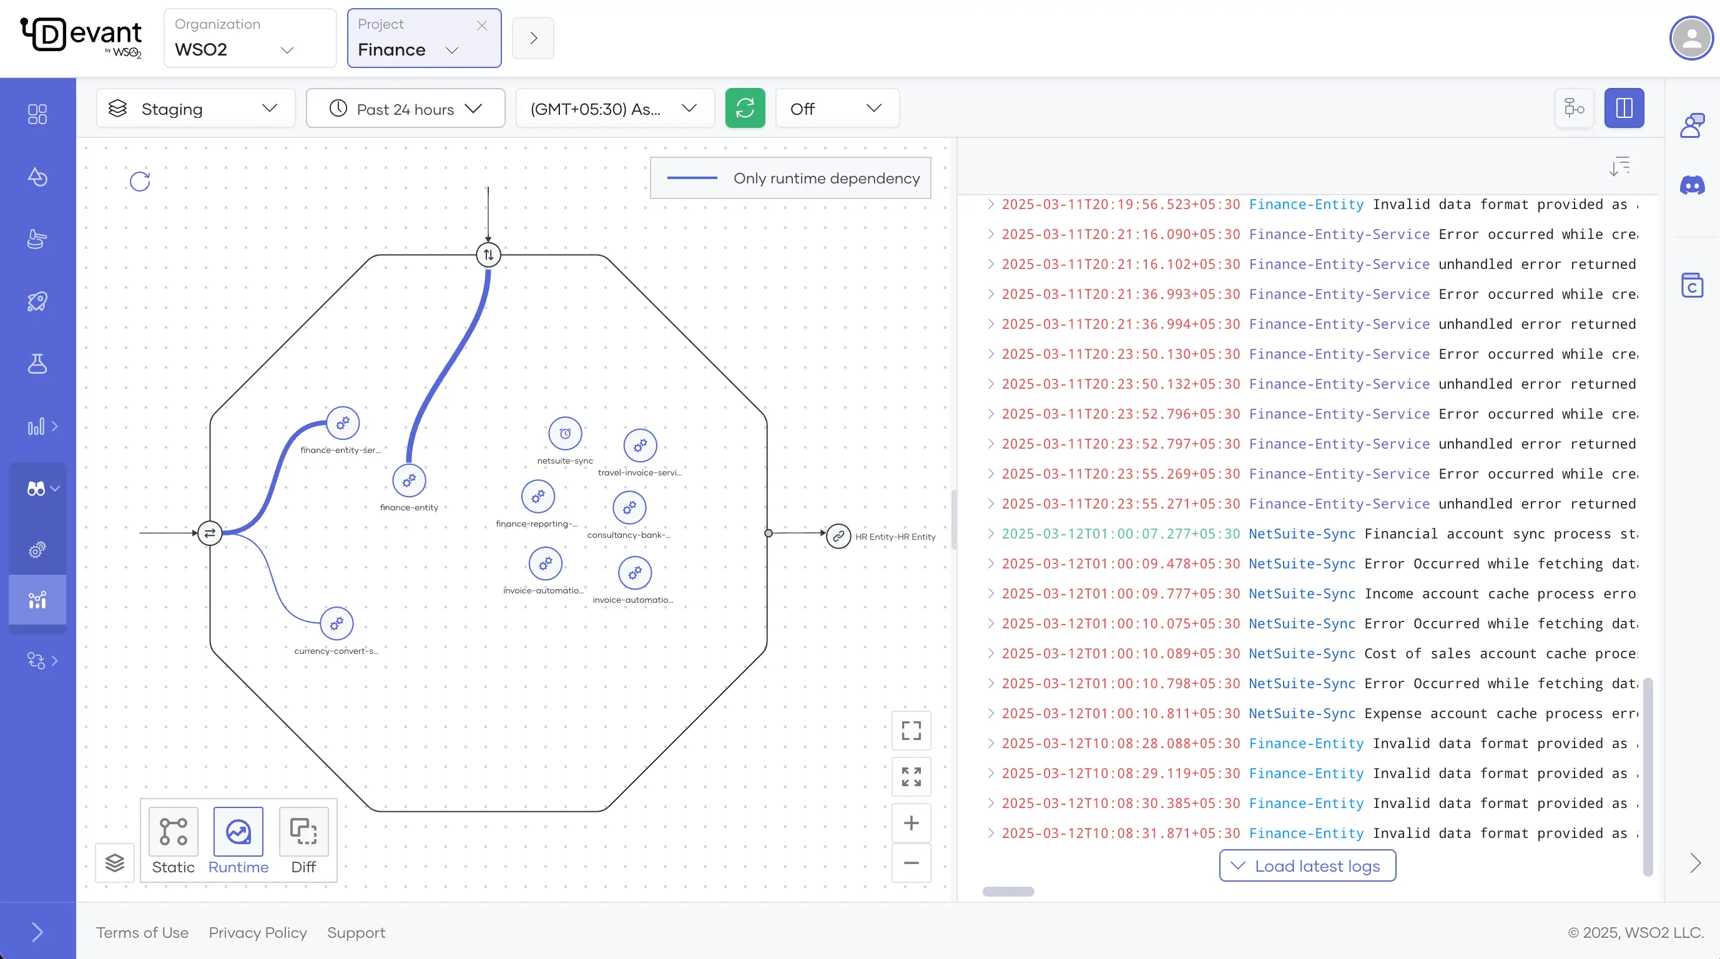Open the overview grid icon in sidebar
This screenshot has width=1720, height=959.
pyautogui.click(x=37, y=114)
